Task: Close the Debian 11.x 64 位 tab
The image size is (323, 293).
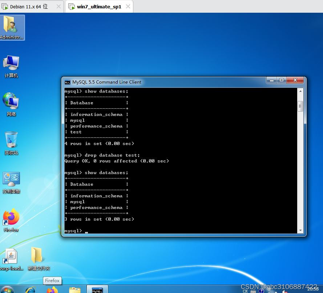Action: (58, 7)
